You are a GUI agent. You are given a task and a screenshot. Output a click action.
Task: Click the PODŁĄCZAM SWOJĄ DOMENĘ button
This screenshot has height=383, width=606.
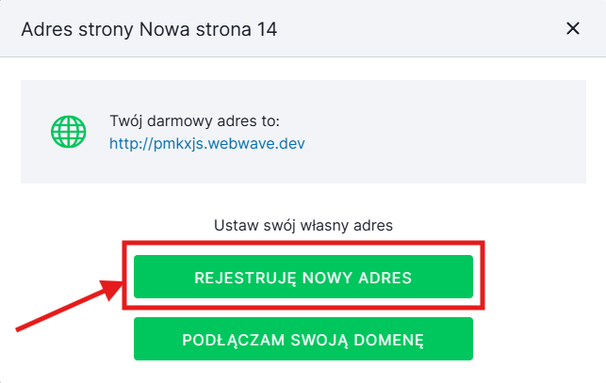coord(303,339)
